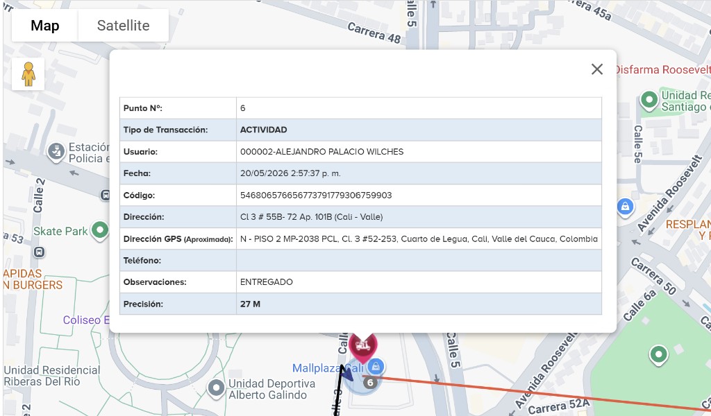Click the Mallplaza Cali shopping icon

(376, 366)
